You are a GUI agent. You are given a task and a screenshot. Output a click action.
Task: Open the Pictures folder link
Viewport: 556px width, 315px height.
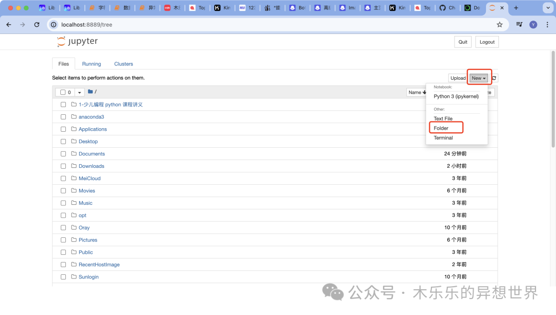click(x=88, y=240)
